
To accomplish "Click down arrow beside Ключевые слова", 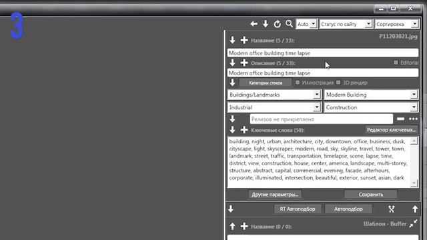I will click(232, 130).
